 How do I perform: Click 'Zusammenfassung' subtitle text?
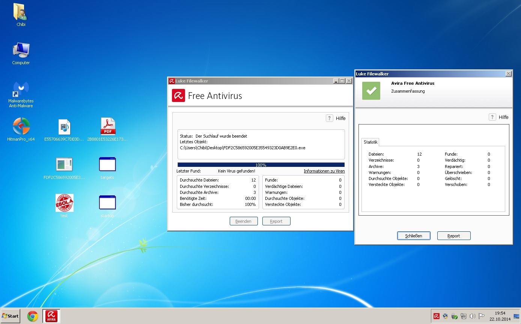pyautogui.click(x=408, y=91)
